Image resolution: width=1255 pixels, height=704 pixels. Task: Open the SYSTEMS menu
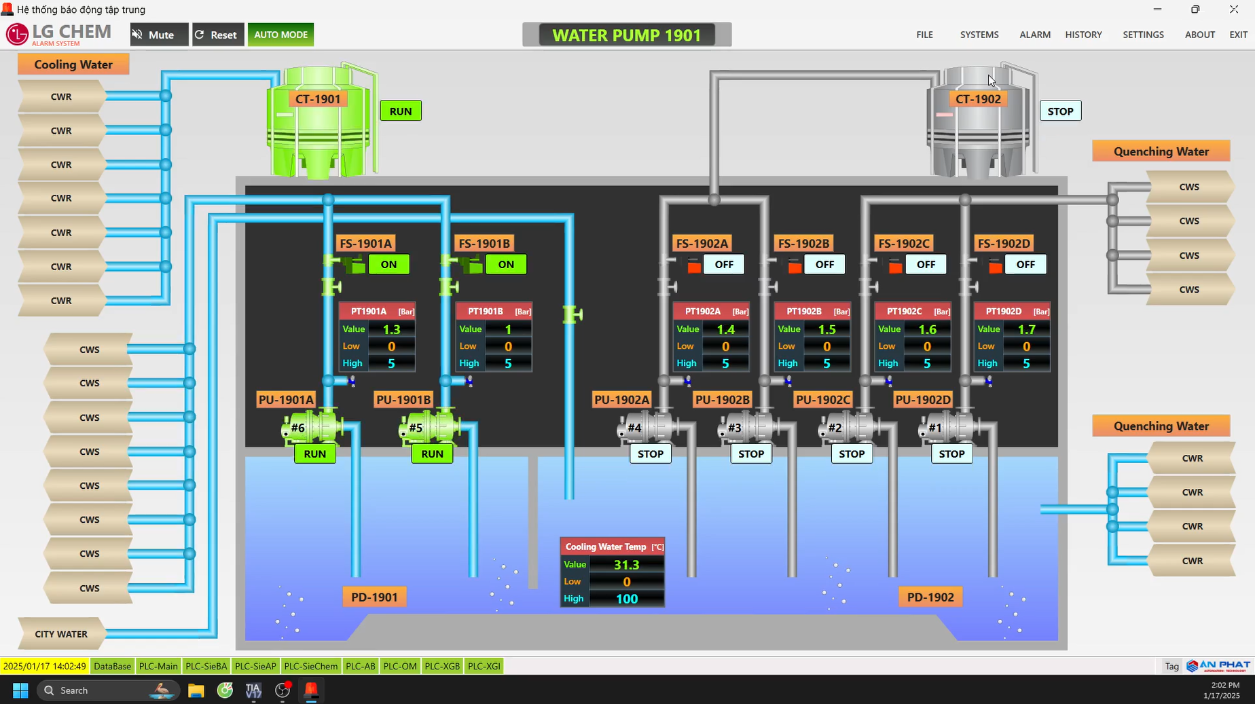979,35
